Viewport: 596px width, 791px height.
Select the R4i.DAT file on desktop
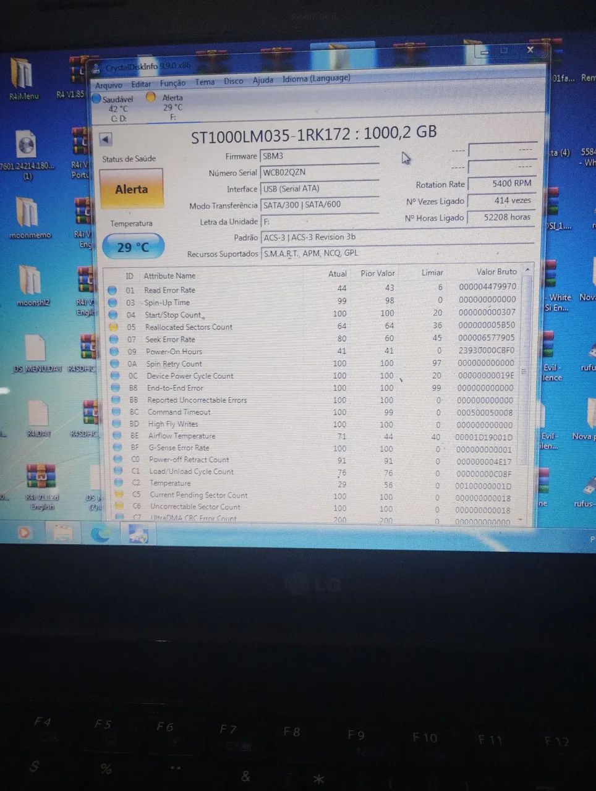pos(38,418)
